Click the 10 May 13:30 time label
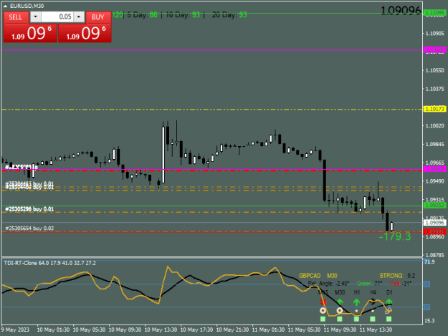448x336 pixels. [161, 330]
